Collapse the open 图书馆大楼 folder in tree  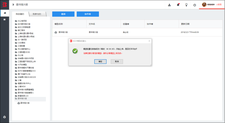(x=16, y=99)
